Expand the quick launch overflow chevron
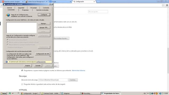169x95 pixels. point(18,93)
